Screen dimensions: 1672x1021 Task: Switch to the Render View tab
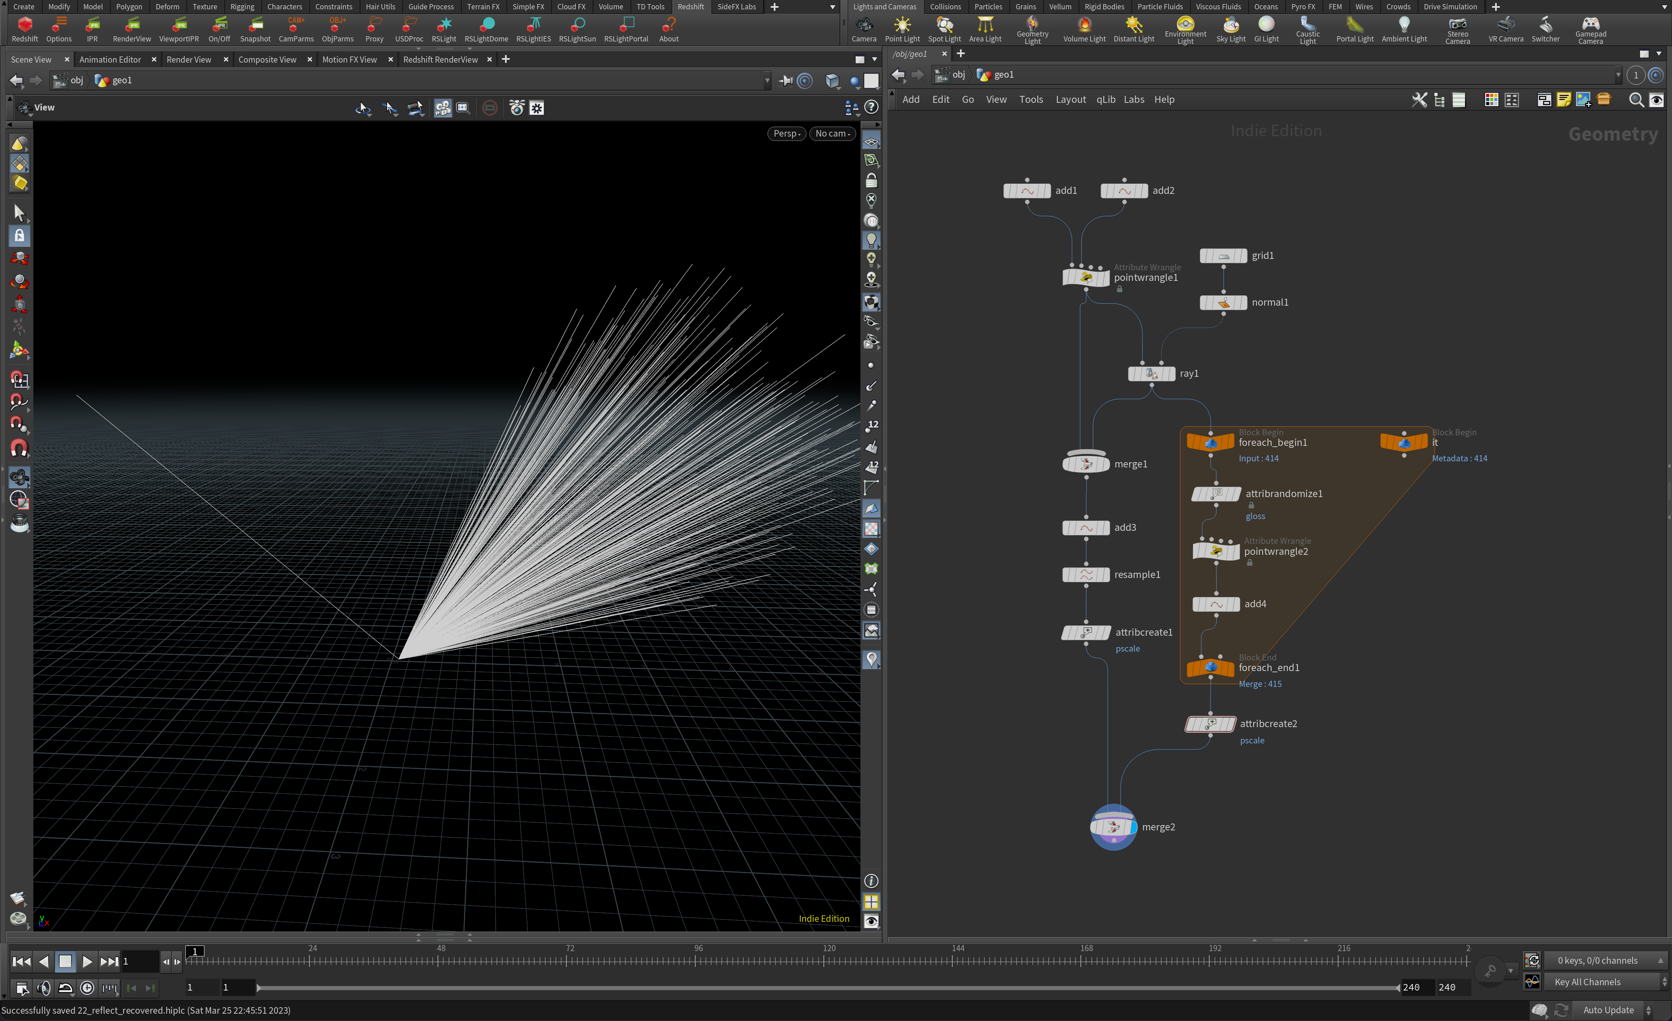tap(189, 59)
